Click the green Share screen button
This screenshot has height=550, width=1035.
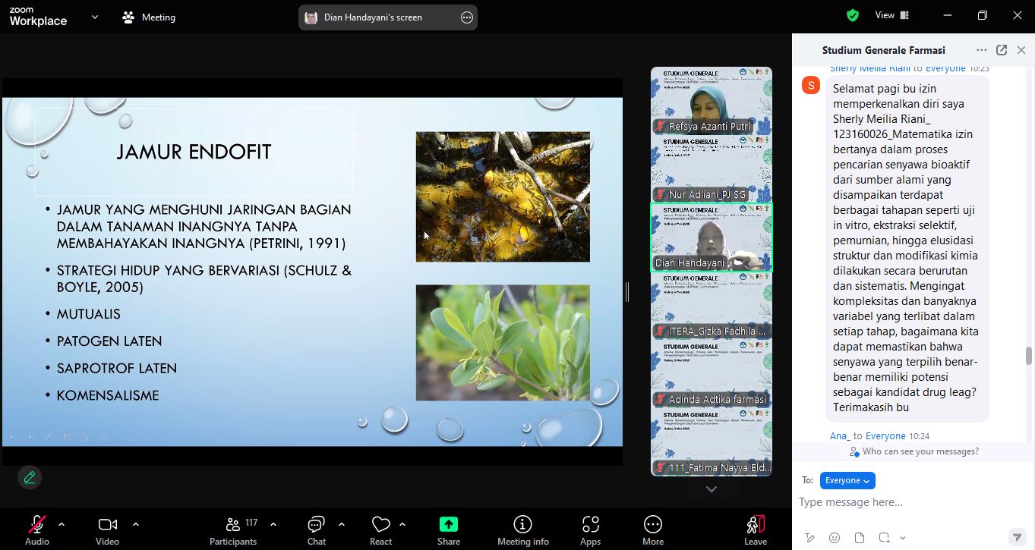(x=449, y=530)
